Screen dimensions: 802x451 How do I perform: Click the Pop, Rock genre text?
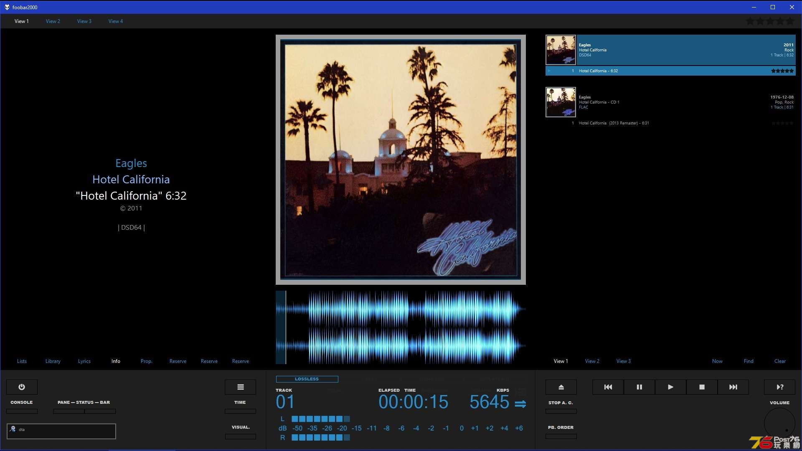coord(784,102)
